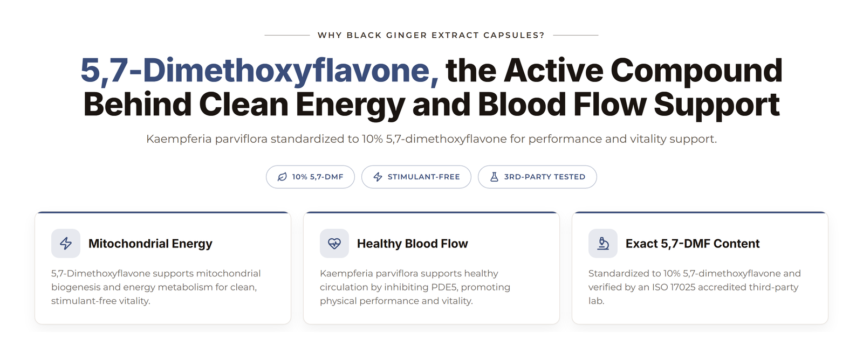The image size is (863, 360).
Task: Click the heart pulse icon for Healthy Blood Flow
Action: [x=334, y=244]
